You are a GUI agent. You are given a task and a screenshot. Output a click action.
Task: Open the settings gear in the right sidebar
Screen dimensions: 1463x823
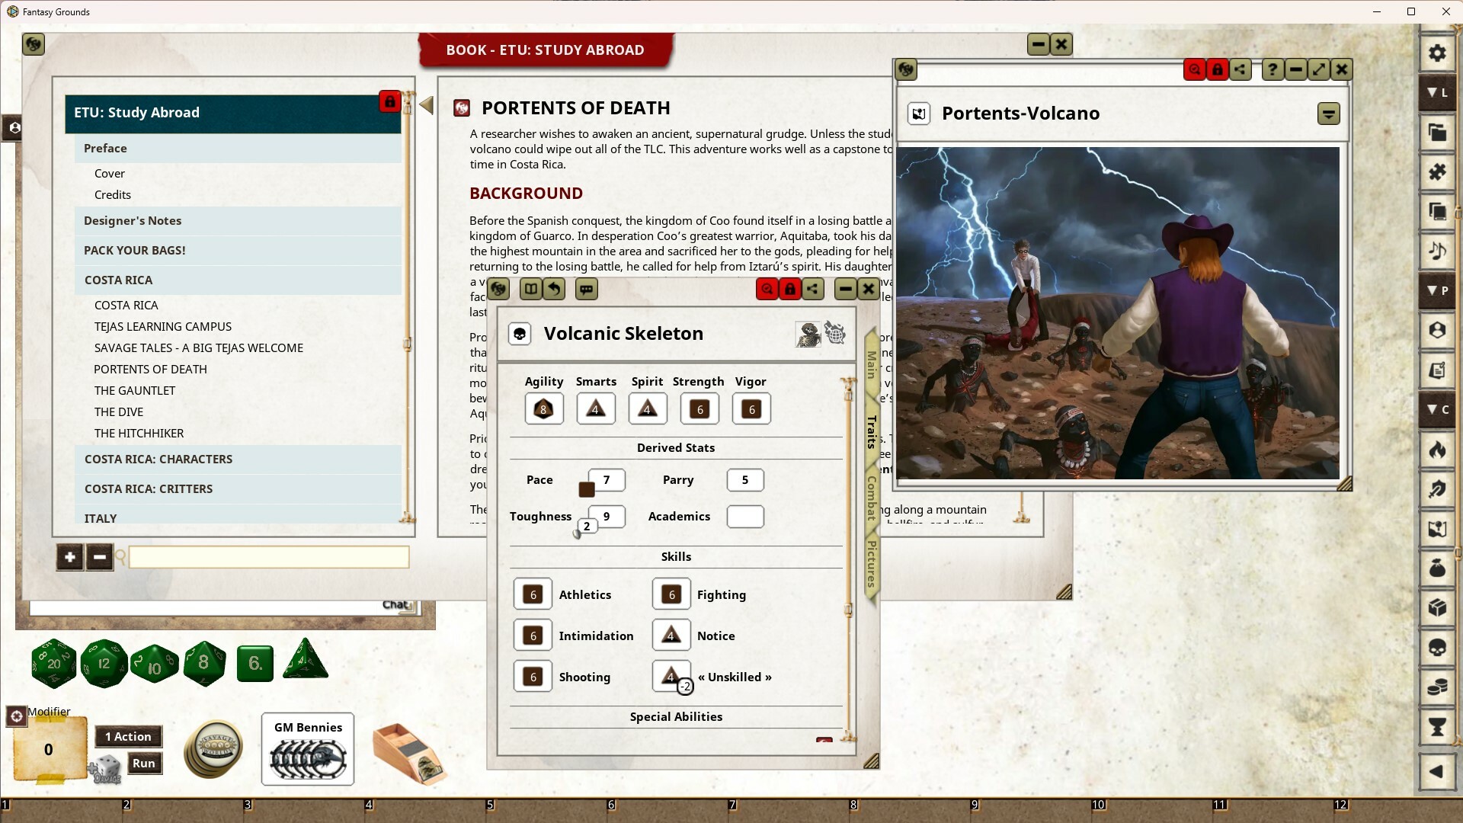1437,53
